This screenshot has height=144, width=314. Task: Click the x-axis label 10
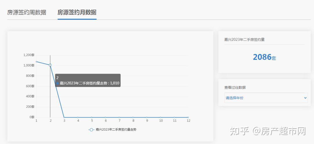tap(161, 121)
